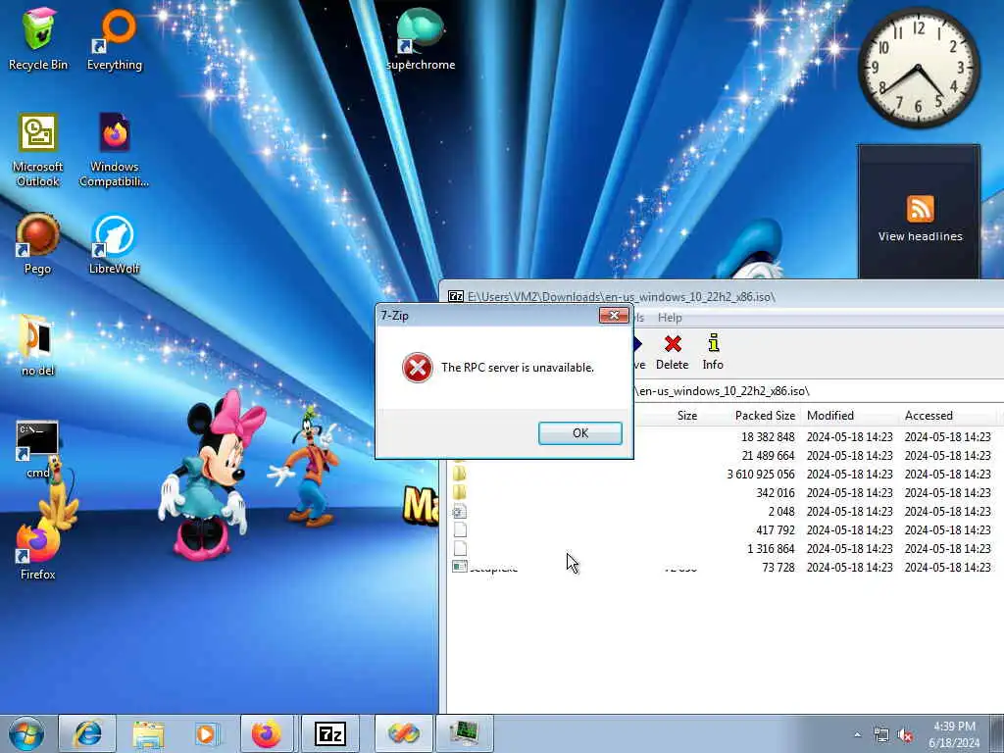Image resolution: width=1004 pixels, height=753 pixels.
Task: Close the 7-Zip error dialog
Action: coord(614,315)
